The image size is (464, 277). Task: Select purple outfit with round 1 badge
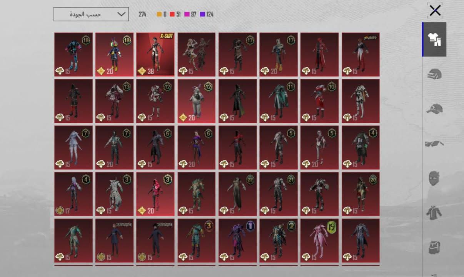237,240
